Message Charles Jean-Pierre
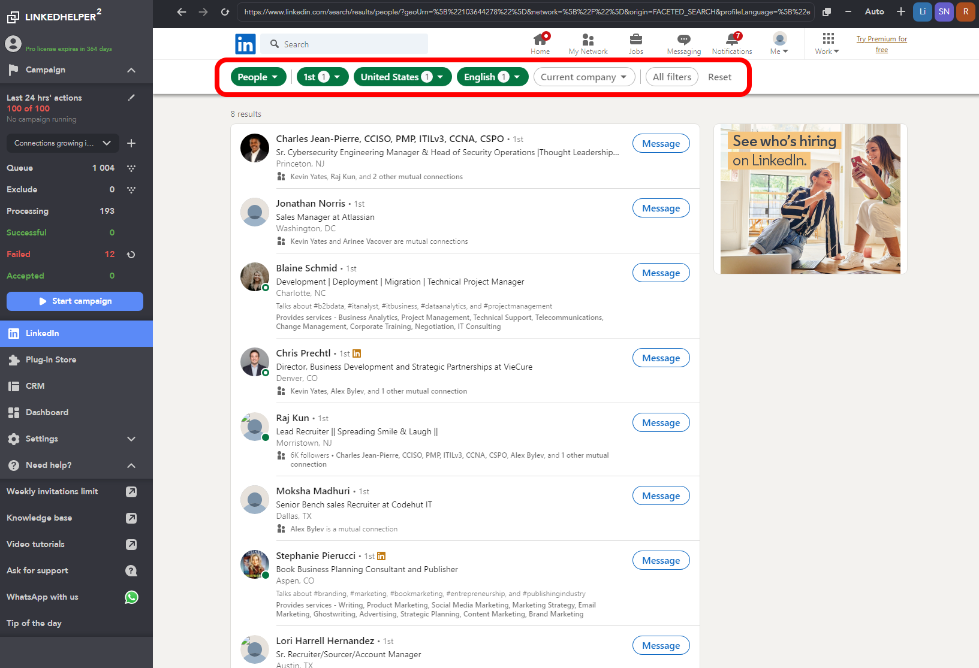This screenshot has height=668, width=979. [661, 144]
